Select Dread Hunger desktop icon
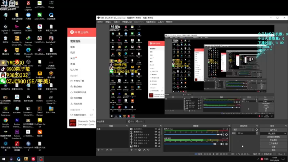The height and width of the screenshot is (162, 288). (x=40, y=111)
